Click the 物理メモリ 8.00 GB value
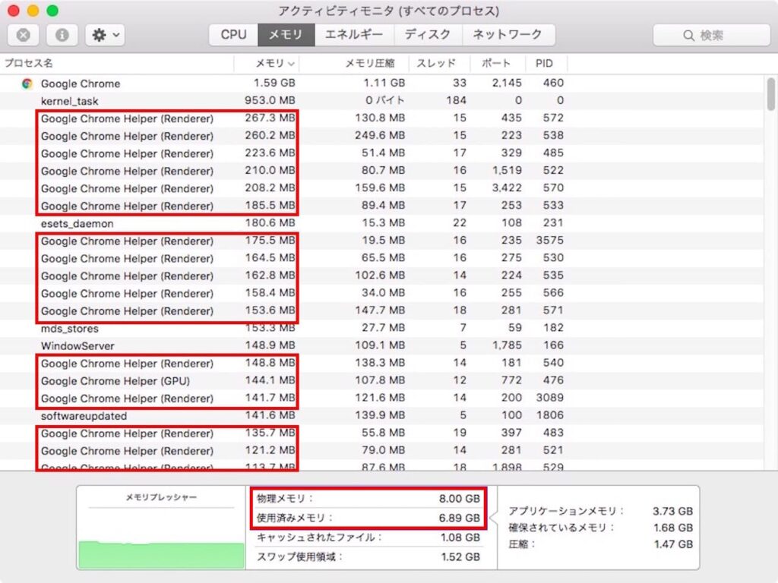Screen dimensions: 778x583 pos(459,499)
